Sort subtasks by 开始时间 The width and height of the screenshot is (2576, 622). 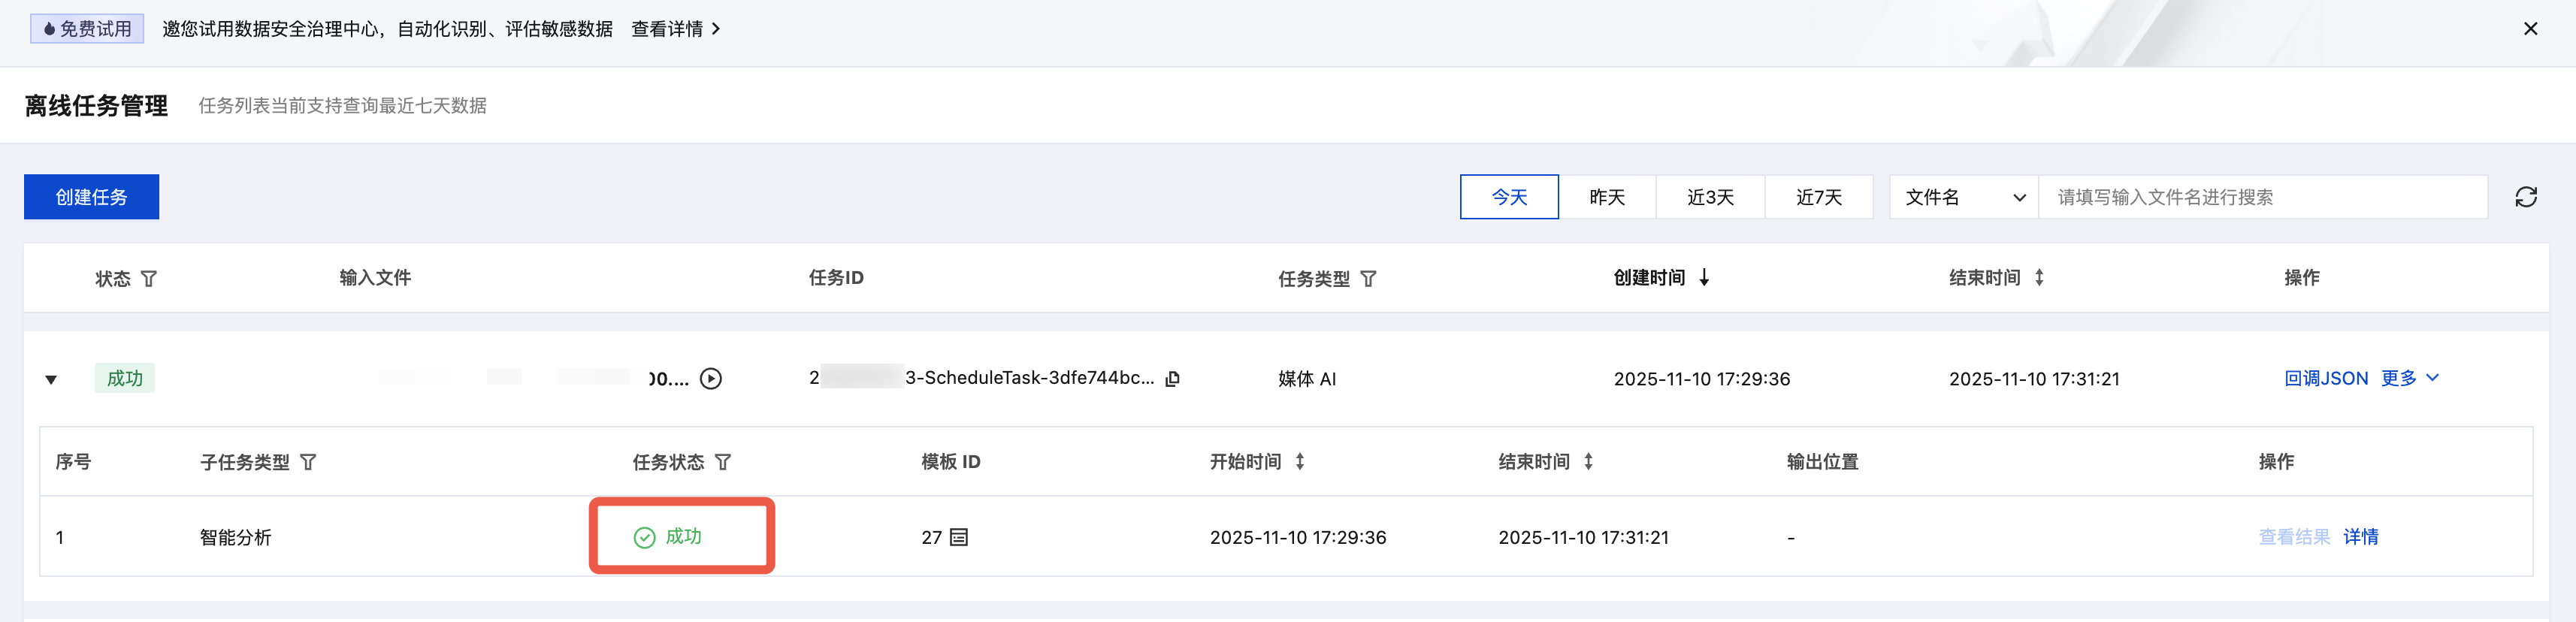pyautogui.click(x=1300, y=462)
